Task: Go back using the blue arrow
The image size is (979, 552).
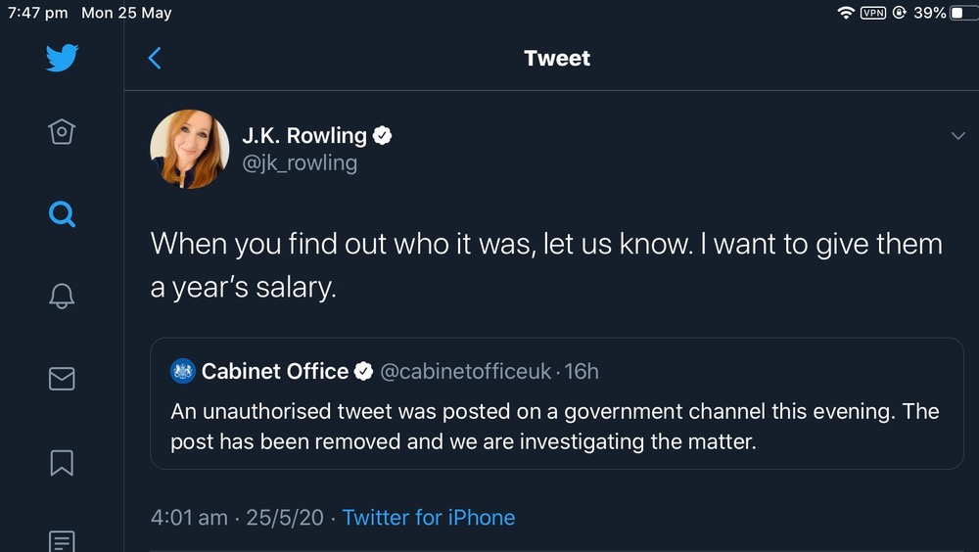Action: 154,58
